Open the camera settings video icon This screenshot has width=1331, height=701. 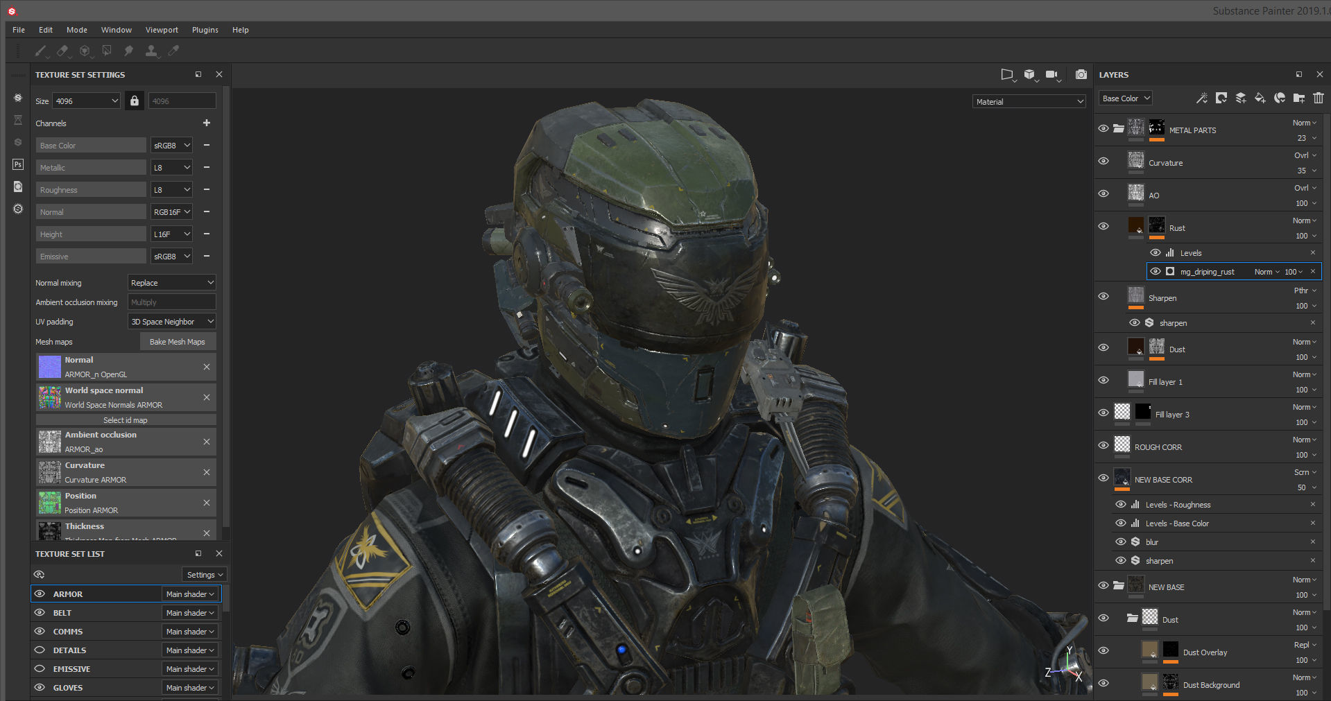[x=1053, y=75]
